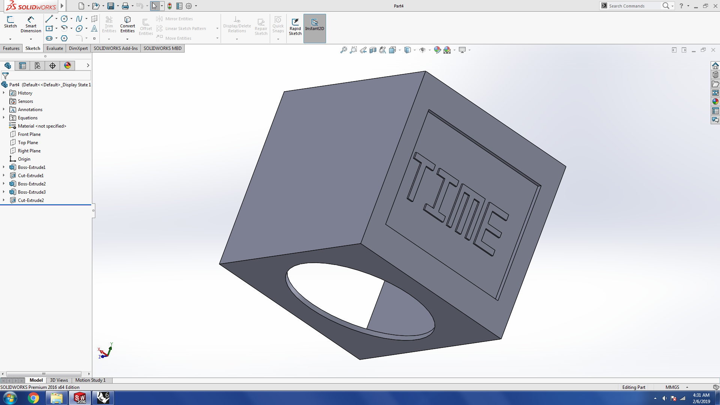
Task: Expand Boss-Extrude1 feature
Action: (x=4, y=167)
